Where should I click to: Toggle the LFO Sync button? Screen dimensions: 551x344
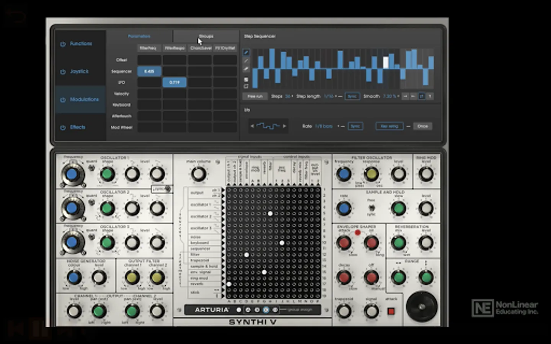[355, 126]
